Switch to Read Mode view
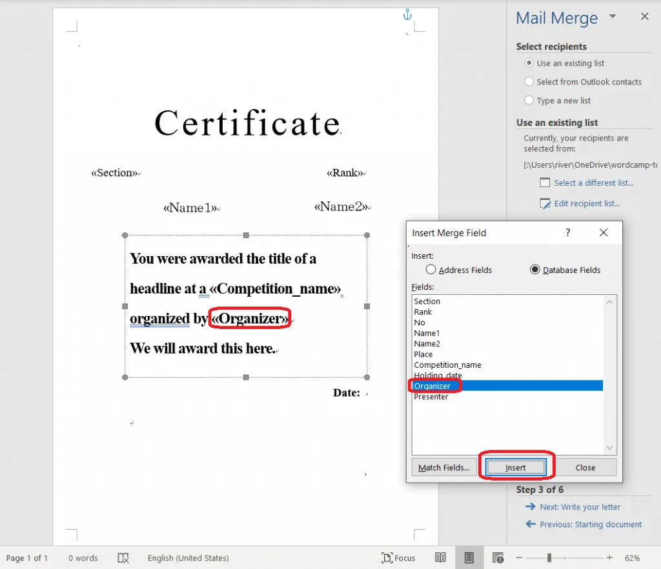The width and height of the screenshot is (661, 569). [440, 558]
